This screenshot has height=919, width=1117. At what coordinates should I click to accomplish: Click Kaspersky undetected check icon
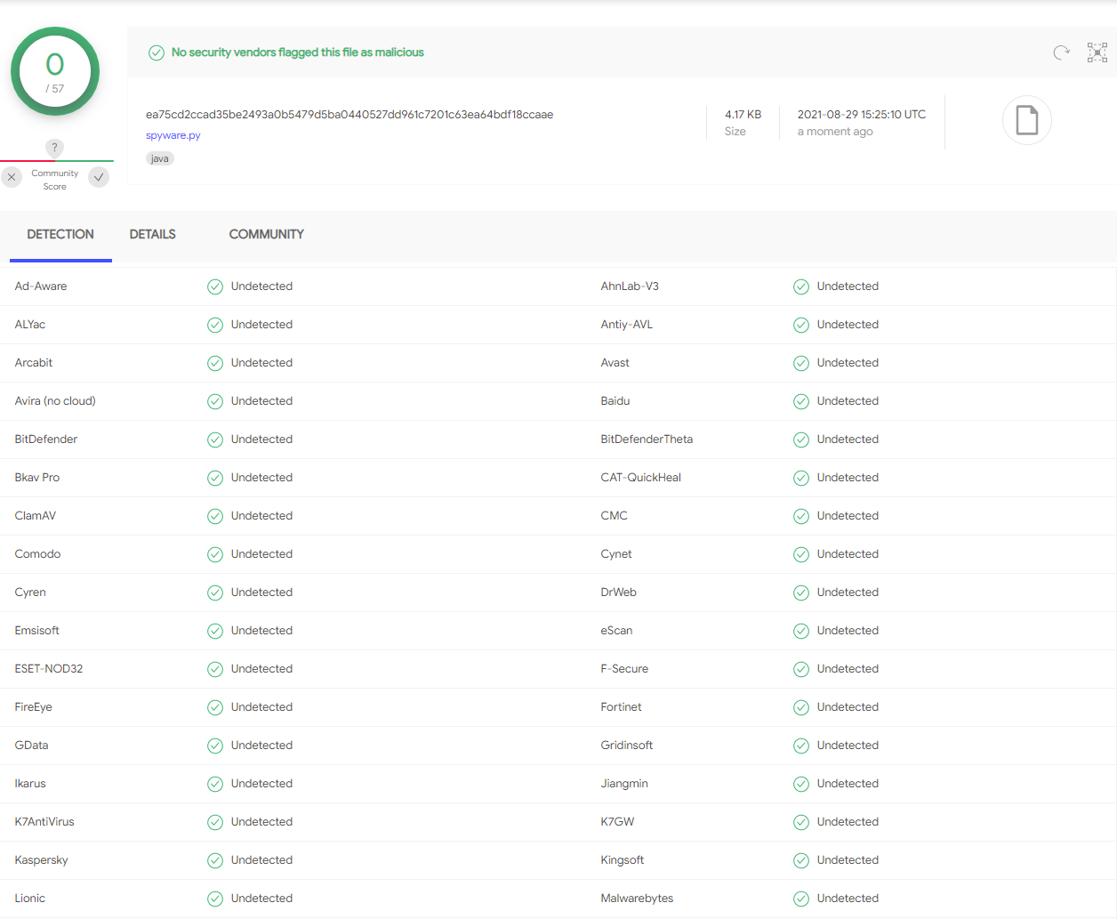coord(215,860)
